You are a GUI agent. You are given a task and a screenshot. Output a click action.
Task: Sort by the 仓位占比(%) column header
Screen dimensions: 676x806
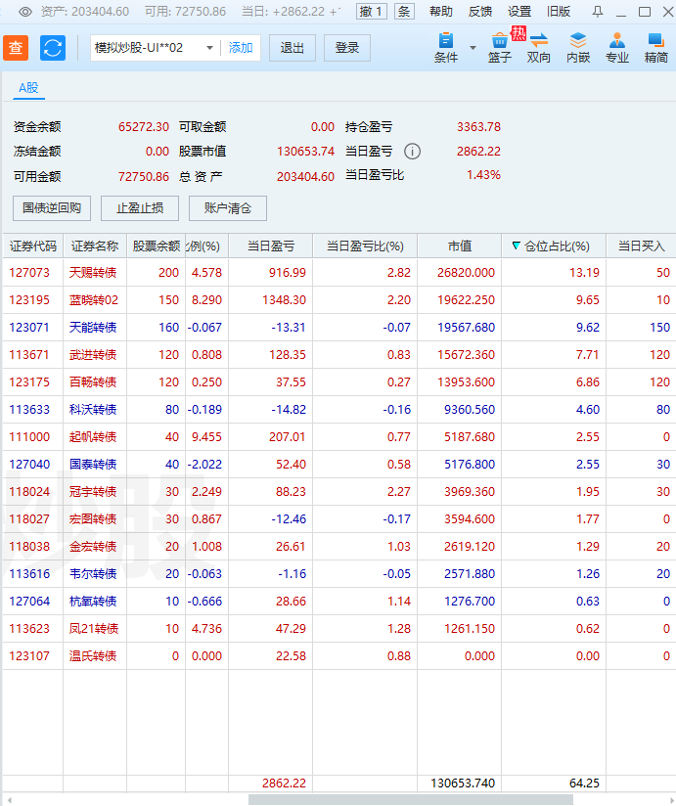click(553, 246)
